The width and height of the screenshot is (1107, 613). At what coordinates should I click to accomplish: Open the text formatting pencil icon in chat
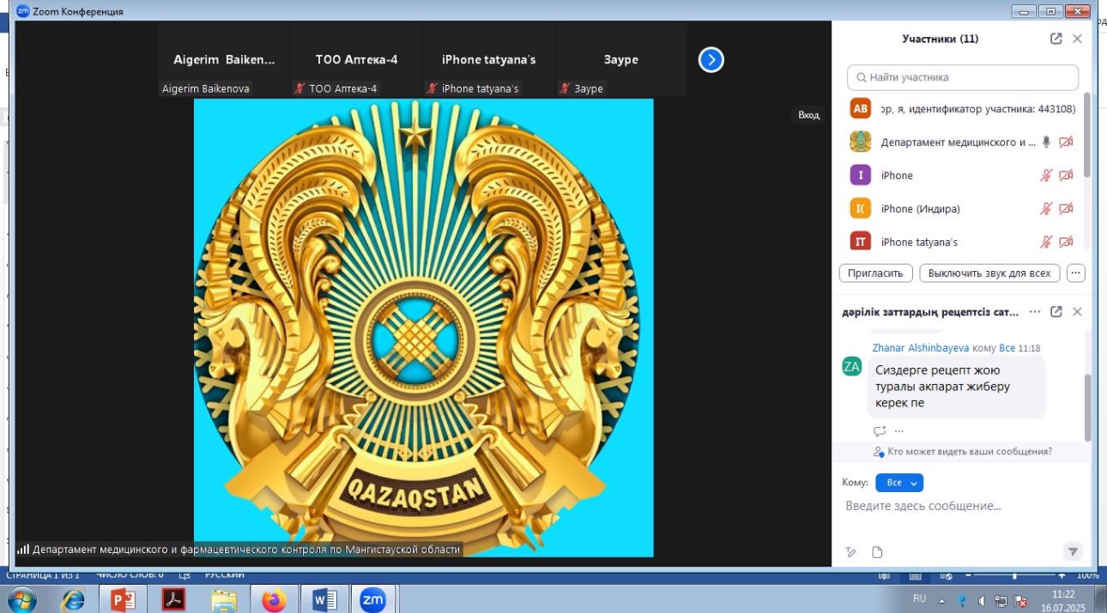click(851, 552)
